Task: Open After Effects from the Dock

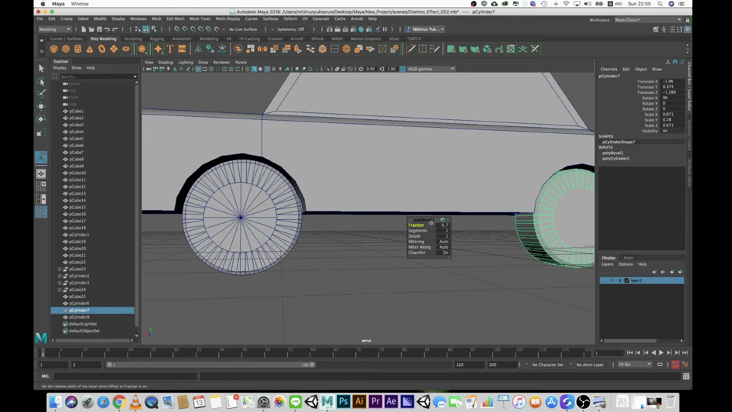Action: click(391, 402)
